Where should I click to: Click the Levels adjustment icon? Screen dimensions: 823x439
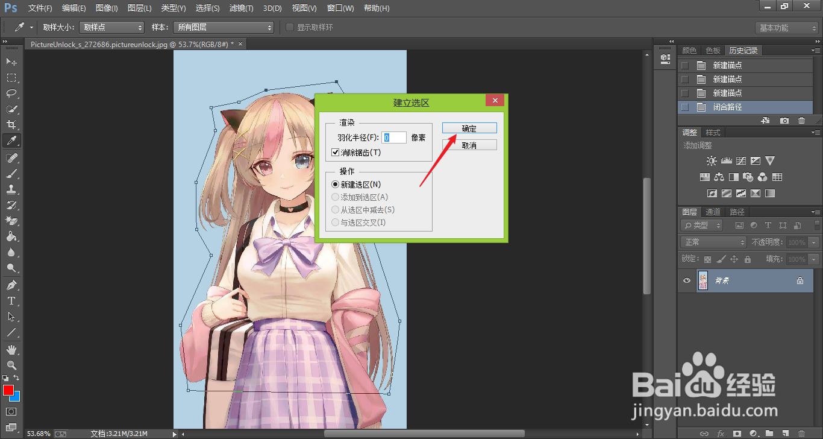click(726, 161)
